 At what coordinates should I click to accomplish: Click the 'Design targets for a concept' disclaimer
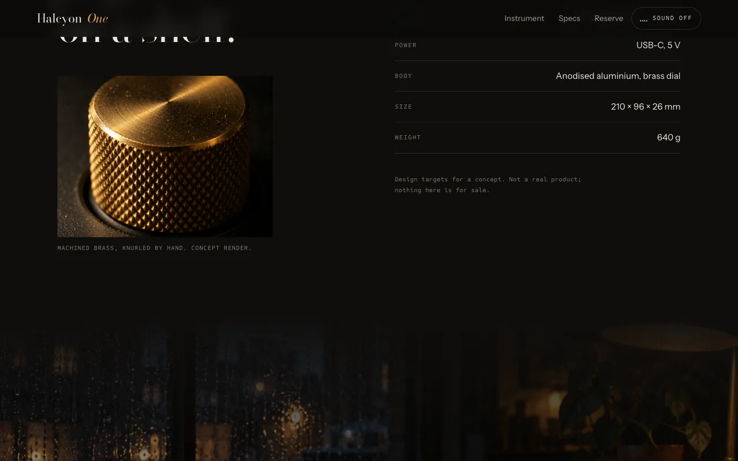[488, 184]
